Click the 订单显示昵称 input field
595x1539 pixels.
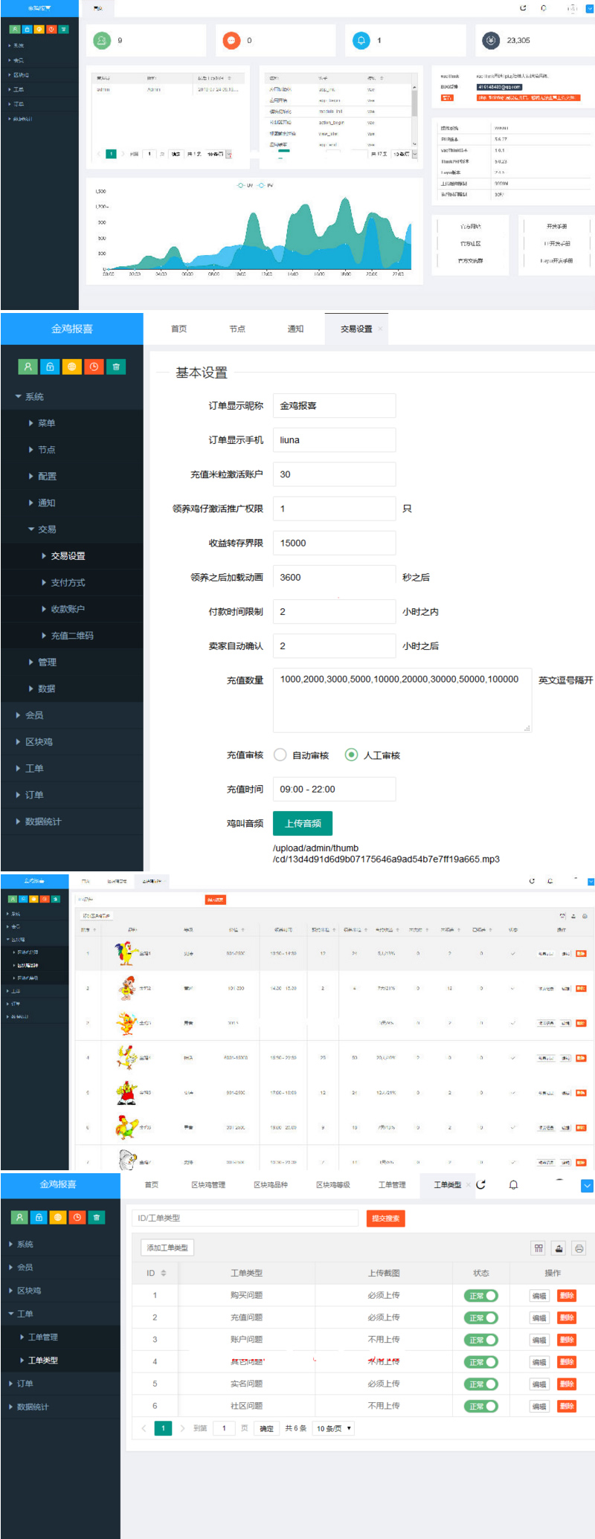click(334, 406)
